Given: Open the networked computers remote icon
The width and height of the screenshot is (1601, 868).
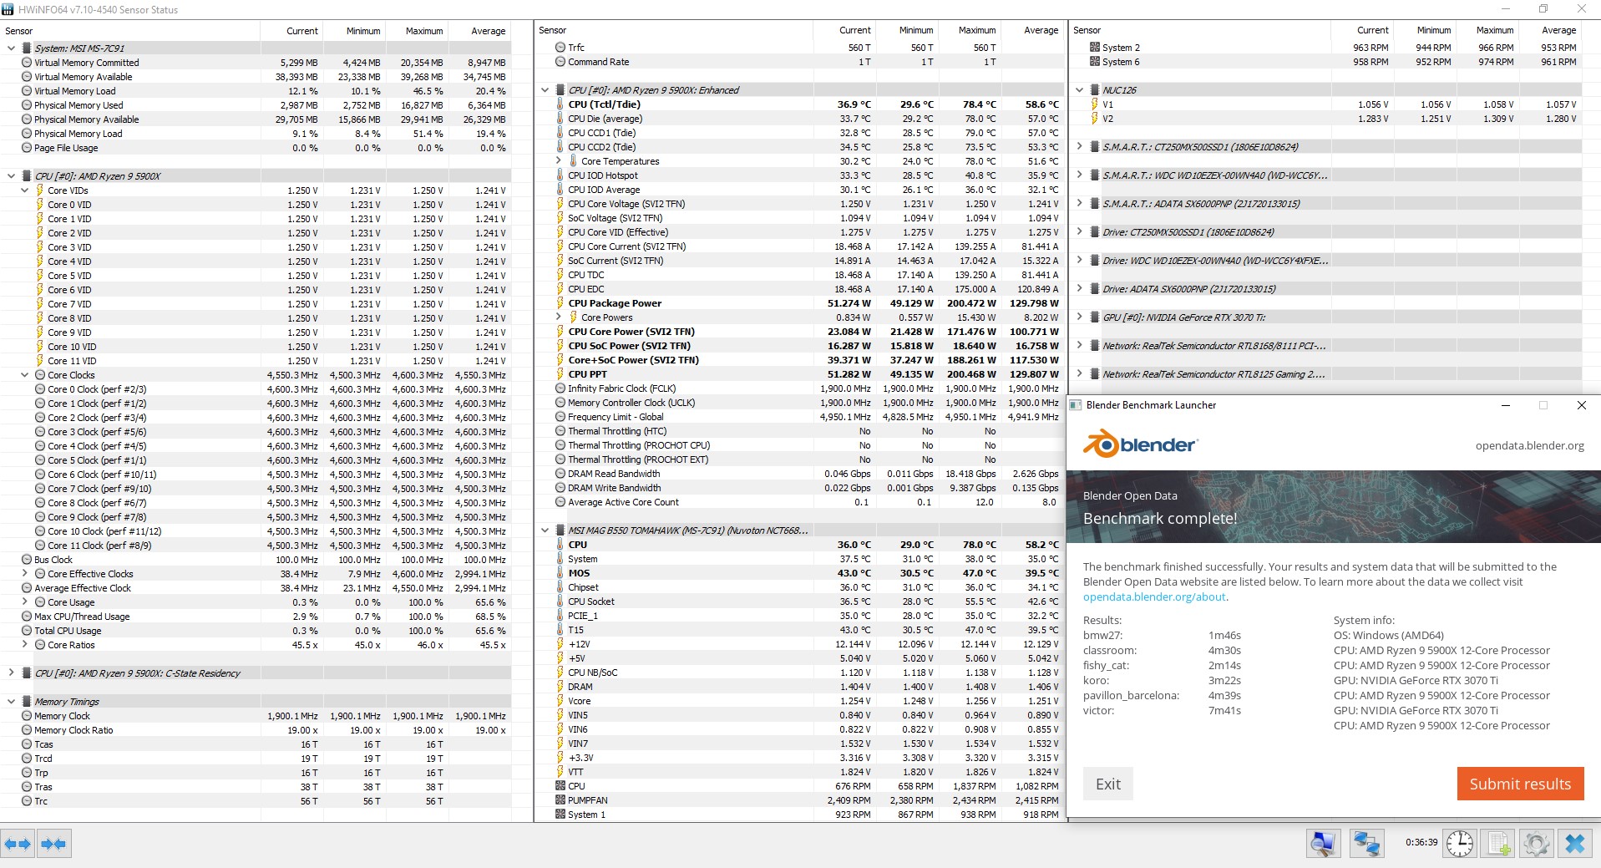Looking at the screenshot, I should point(1367,844).
